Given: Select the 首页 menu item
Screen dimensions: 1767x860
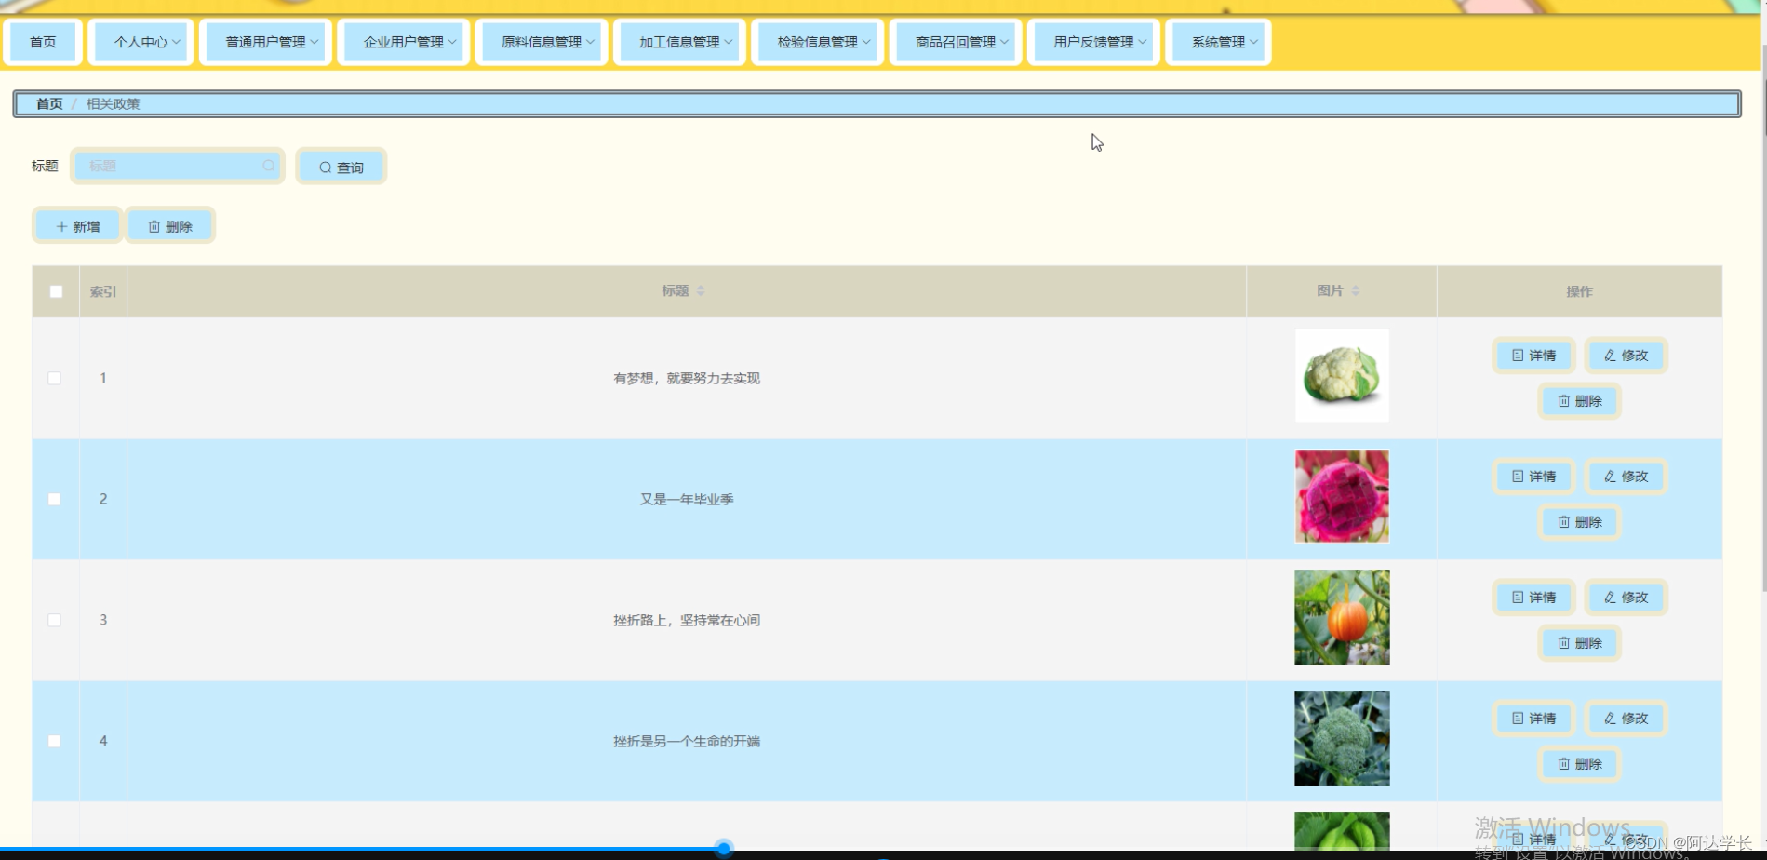Looking at the screenshot, I should [42, 41].
